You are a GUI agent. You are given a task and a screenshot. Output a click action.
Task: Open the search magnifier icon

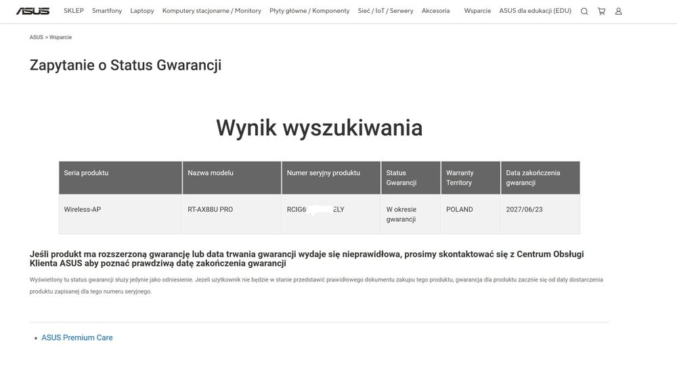pos(584,11)
